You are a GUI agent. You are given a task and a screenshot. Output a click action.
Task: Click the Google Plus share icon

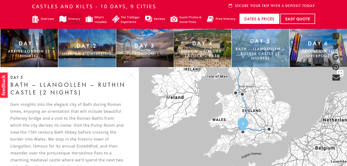336,57
